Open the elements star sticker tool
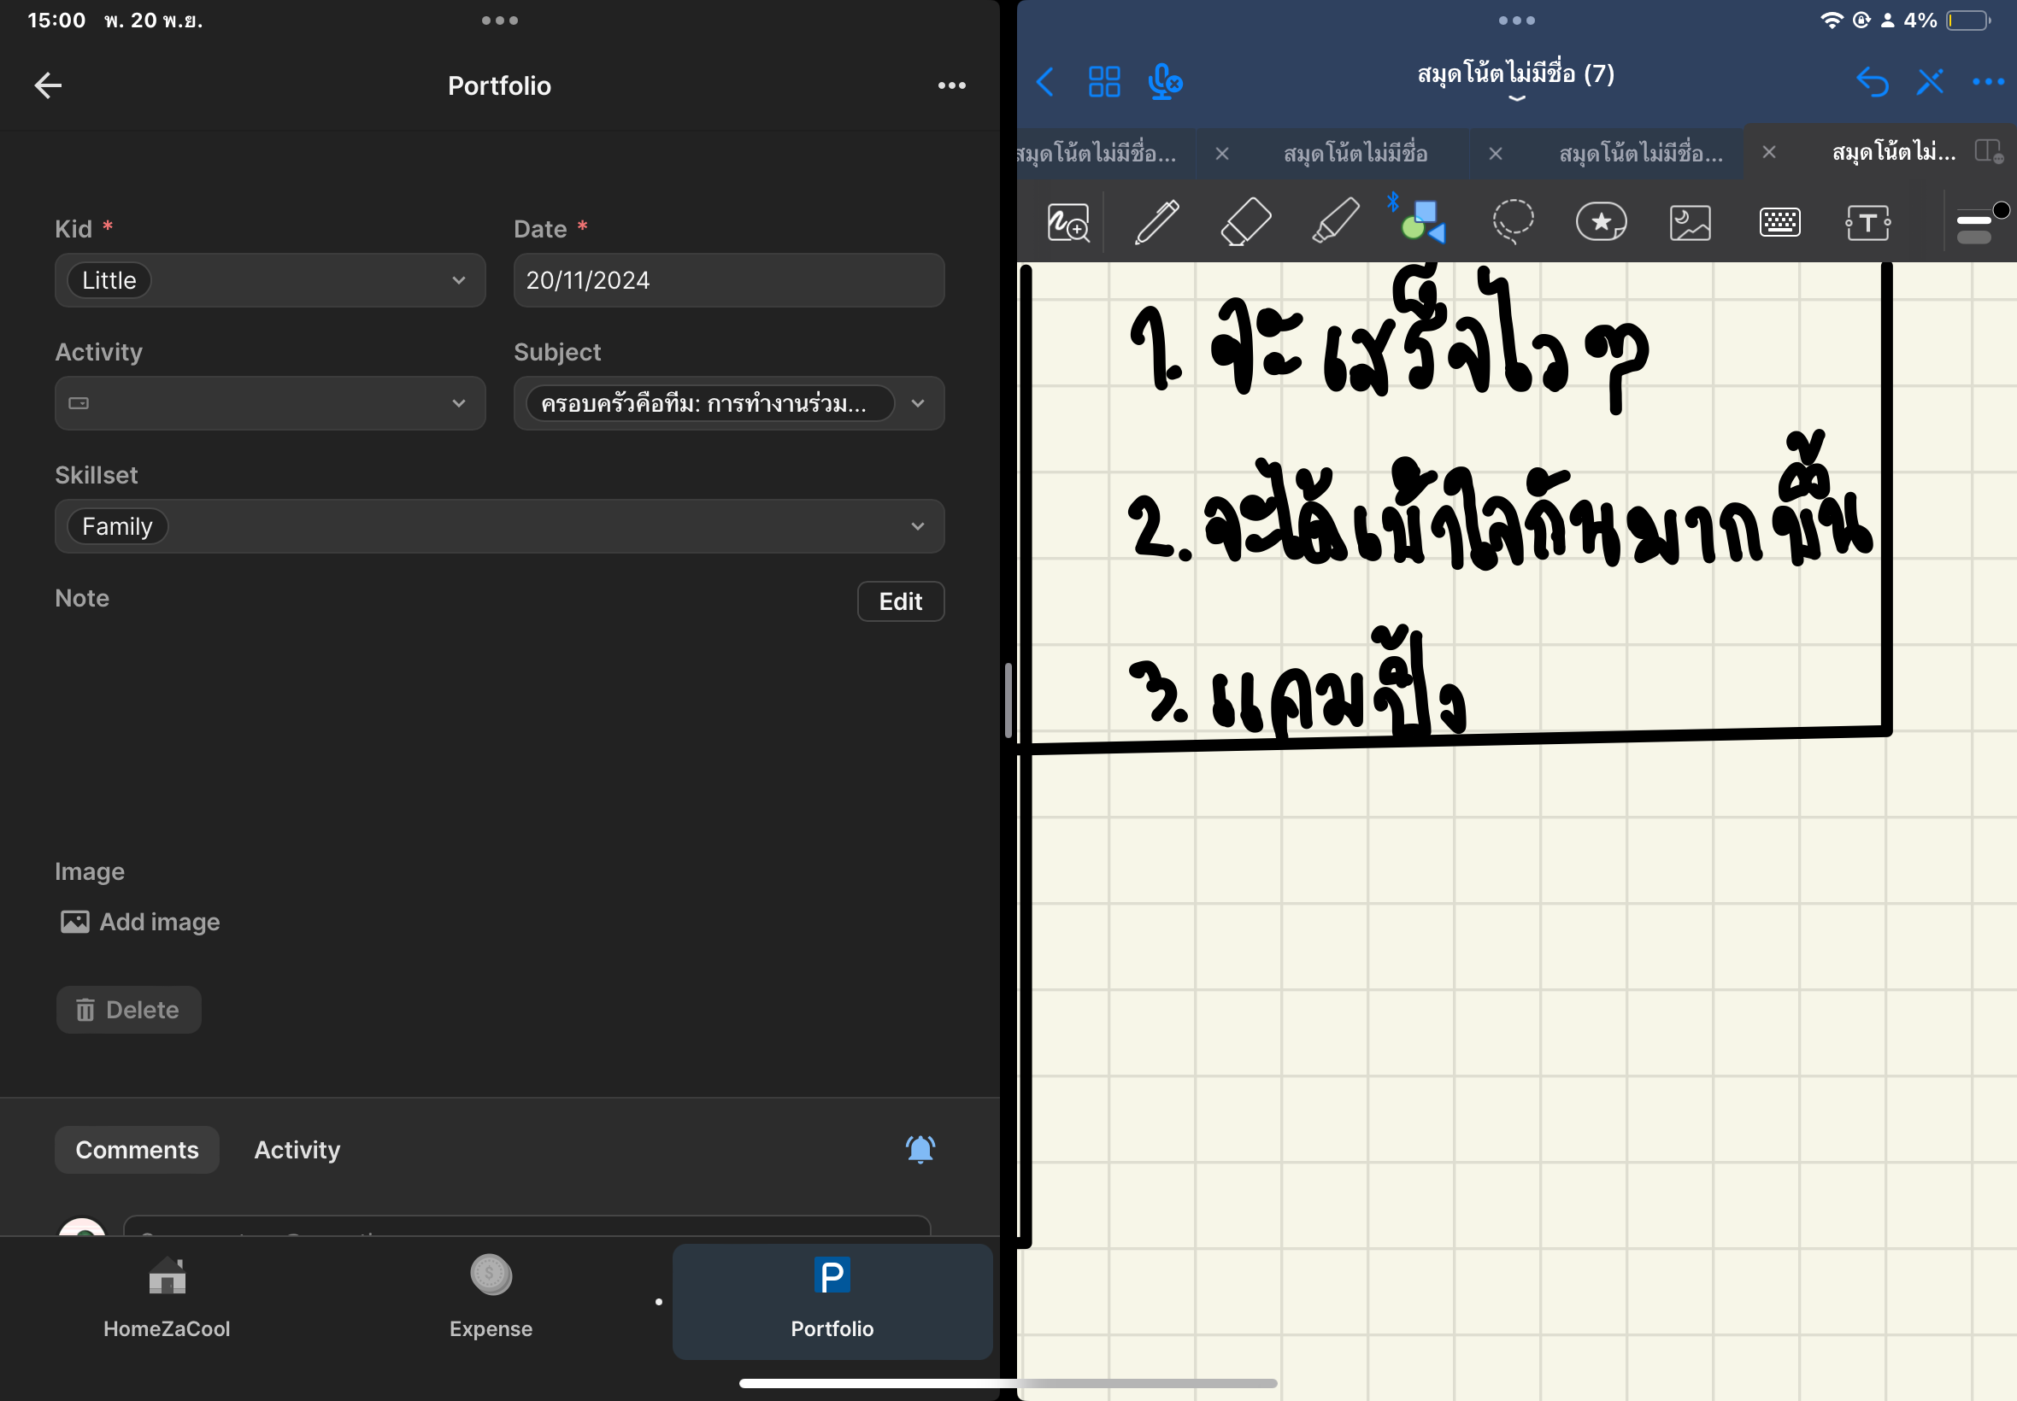This screenshot has height=1401, width=2017. coord(1601,221)
